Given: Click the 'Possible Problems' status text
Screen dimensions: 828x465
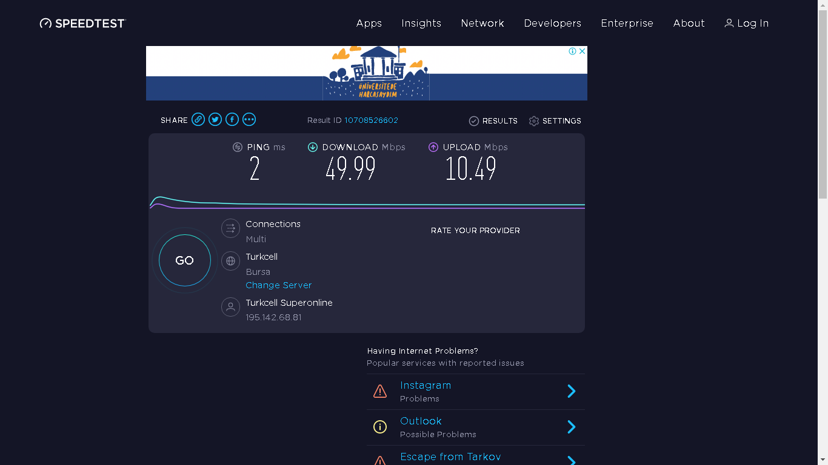Looking at the screenshot, I should 438,435.
